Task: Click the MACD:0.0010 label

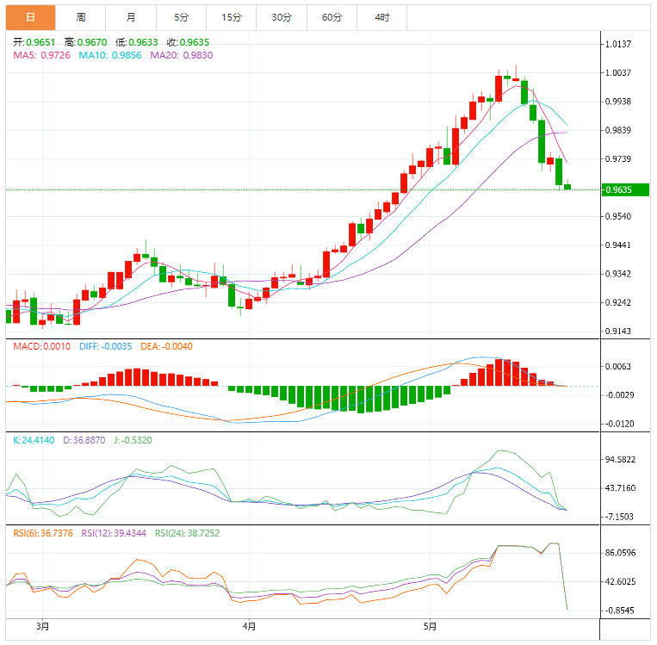Action: [42, 346]
